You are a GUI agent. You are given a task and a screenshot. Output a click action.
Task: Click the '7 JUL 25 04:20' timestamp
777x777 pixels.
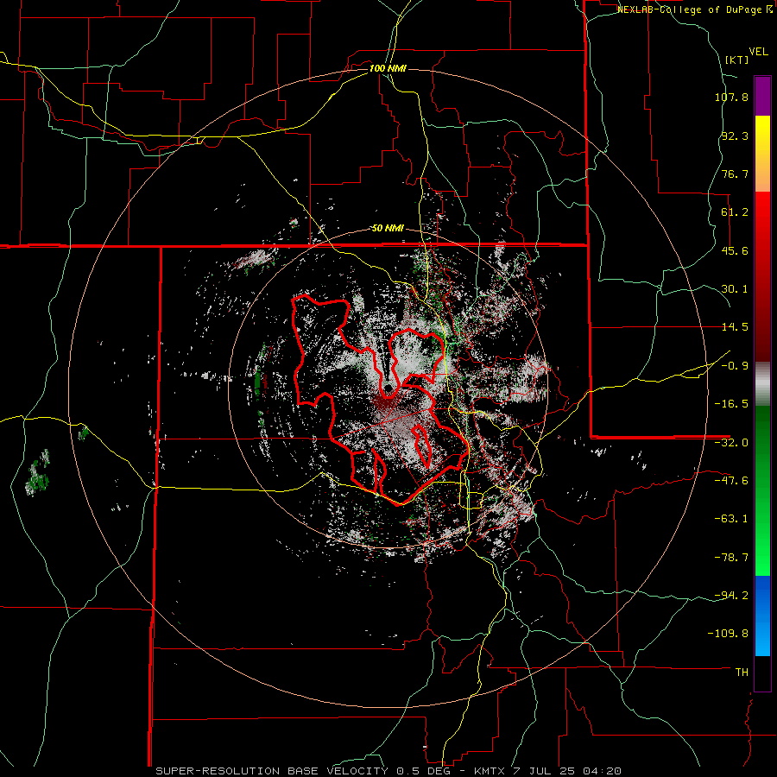coord(567,771)
